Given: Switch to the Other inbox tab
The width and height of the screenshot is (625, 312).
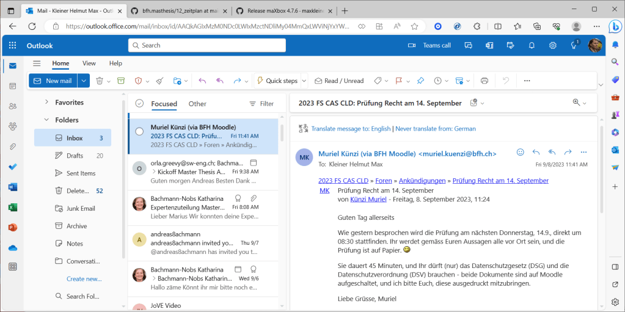Looking at the screenshot, I should tap(197, 104).
